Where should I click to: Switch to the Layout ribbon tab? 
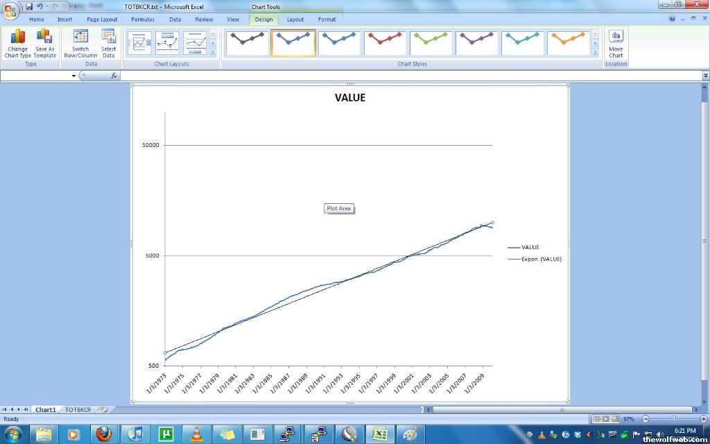295,19
